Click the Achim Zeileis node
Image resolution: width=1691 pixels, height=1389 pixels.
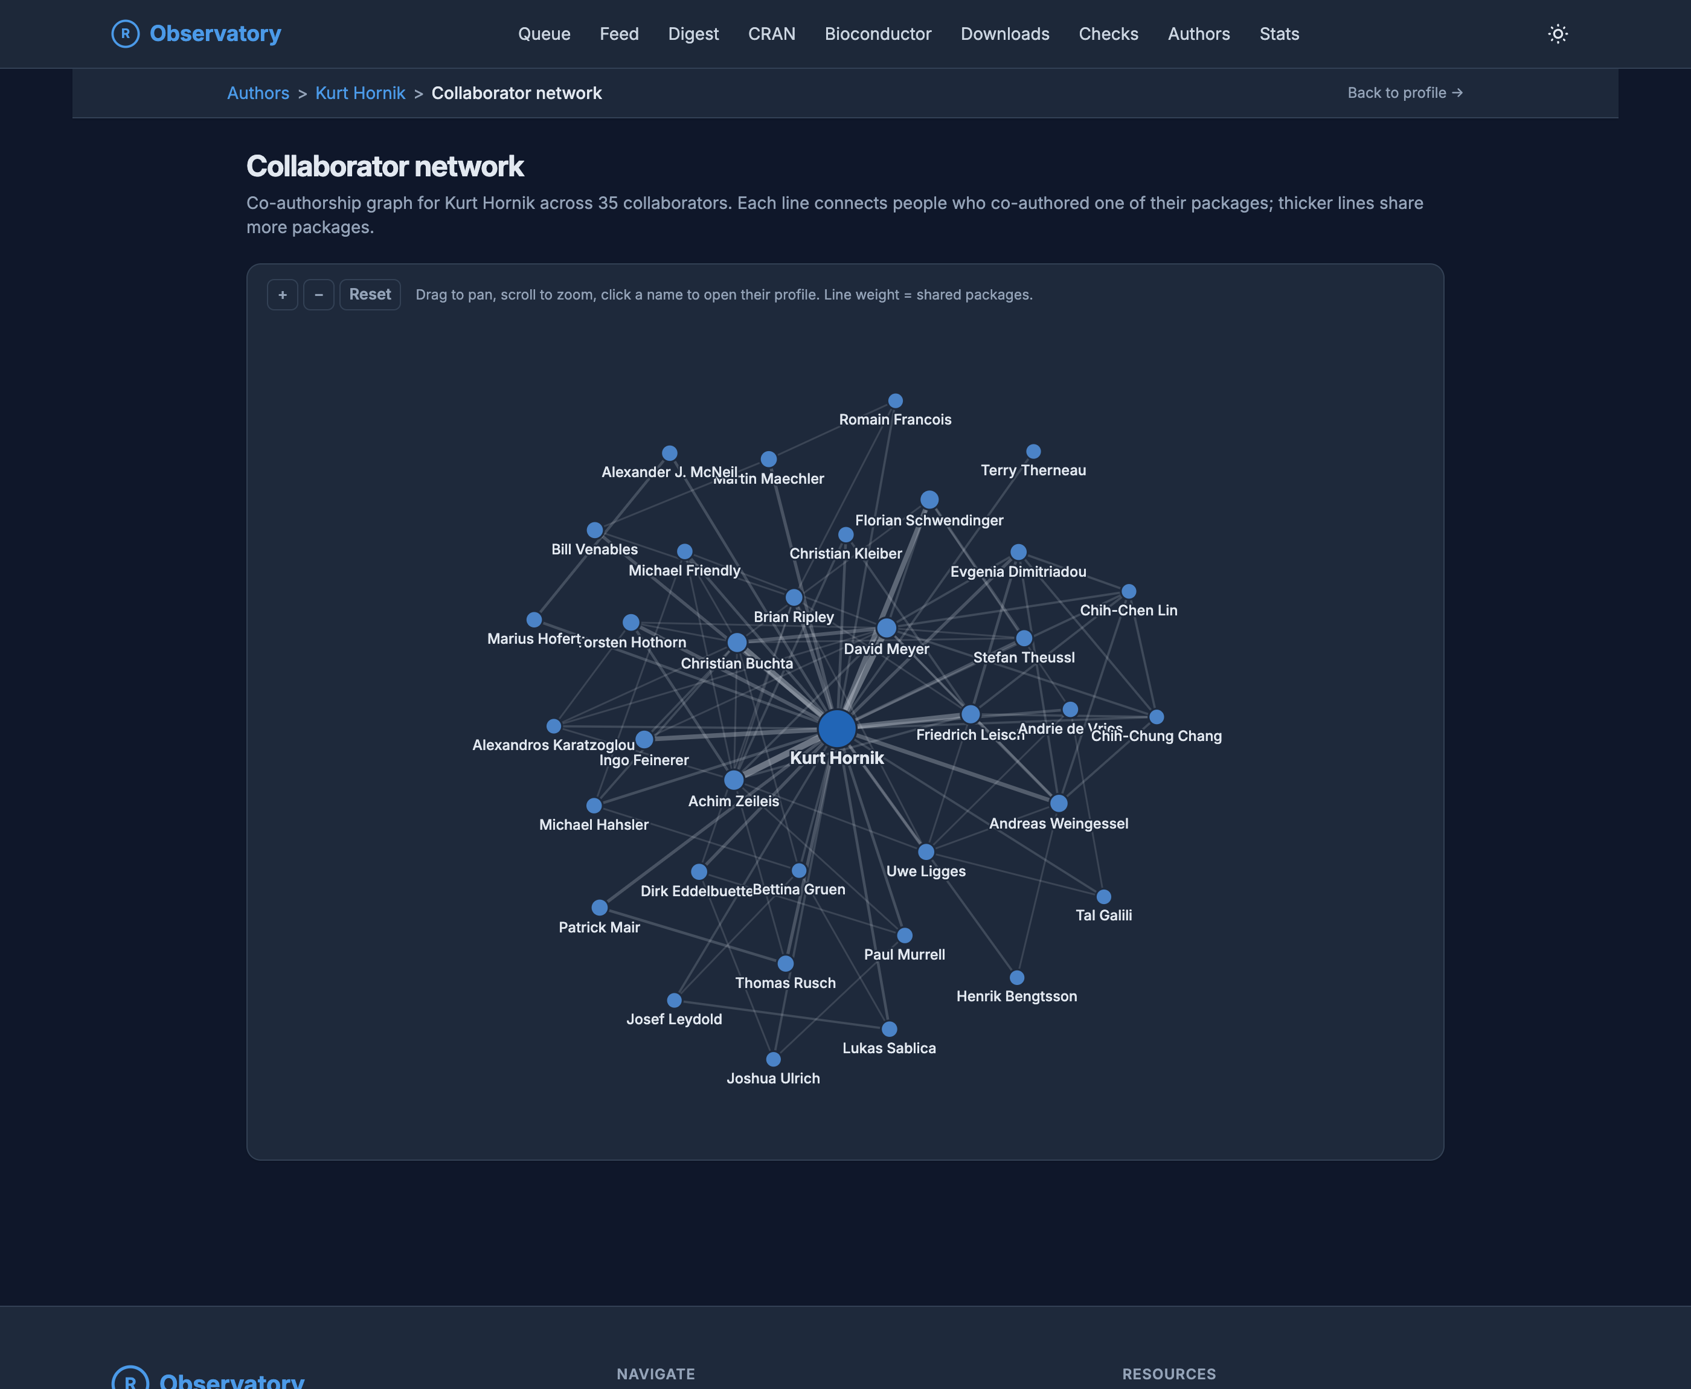[734, 780]
